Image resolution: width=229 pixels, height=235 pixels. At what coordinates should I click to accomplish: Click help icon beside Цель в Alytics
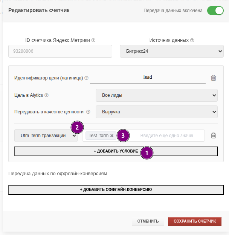point(47,95)
